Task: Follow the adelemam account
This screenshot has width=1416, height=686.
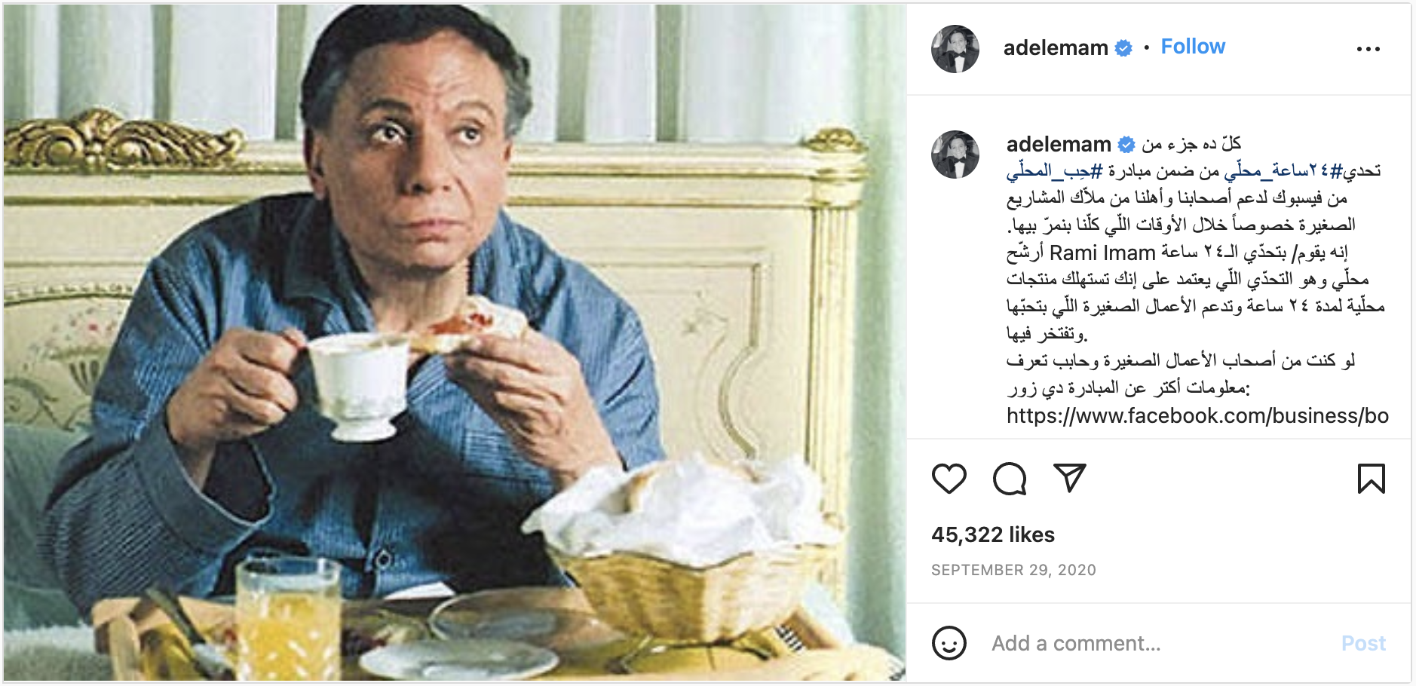Action: click(x=1193, y=47)
